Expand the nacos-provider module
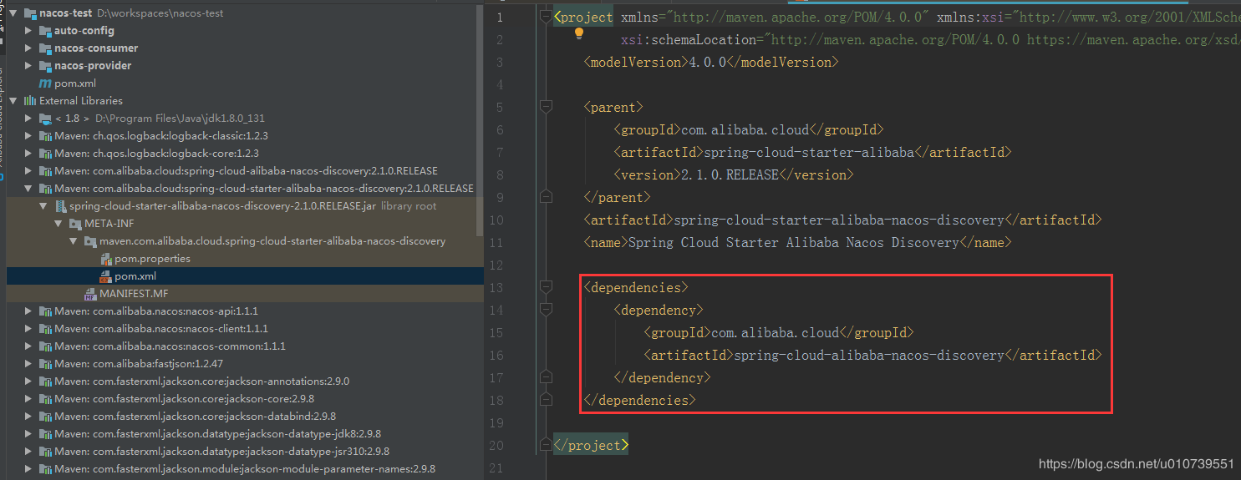 [x=28, y=66]
